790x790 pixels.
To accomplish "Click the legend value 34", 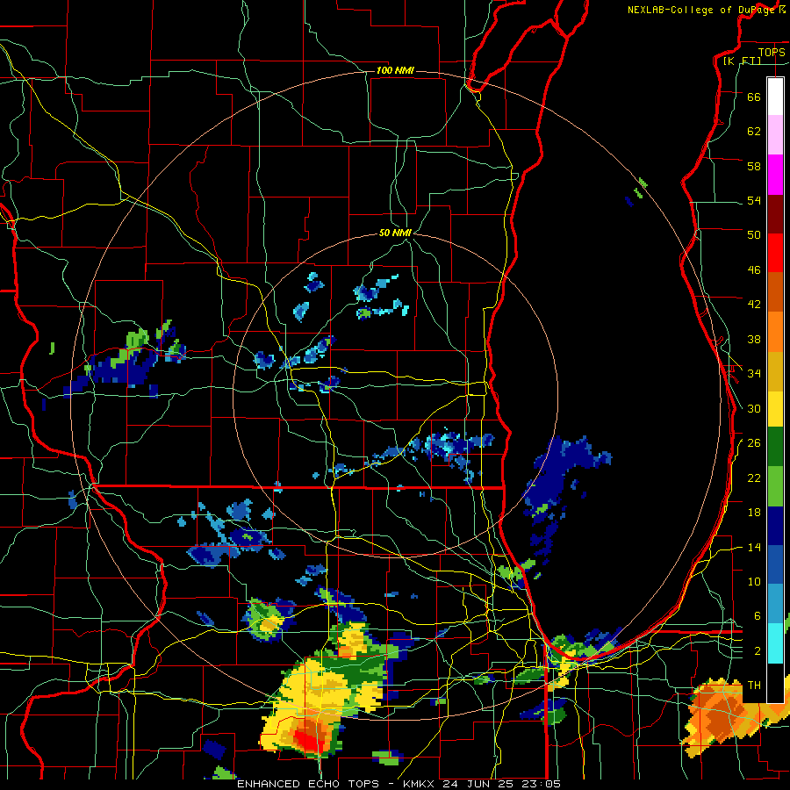I will click(x=754, y=373).
